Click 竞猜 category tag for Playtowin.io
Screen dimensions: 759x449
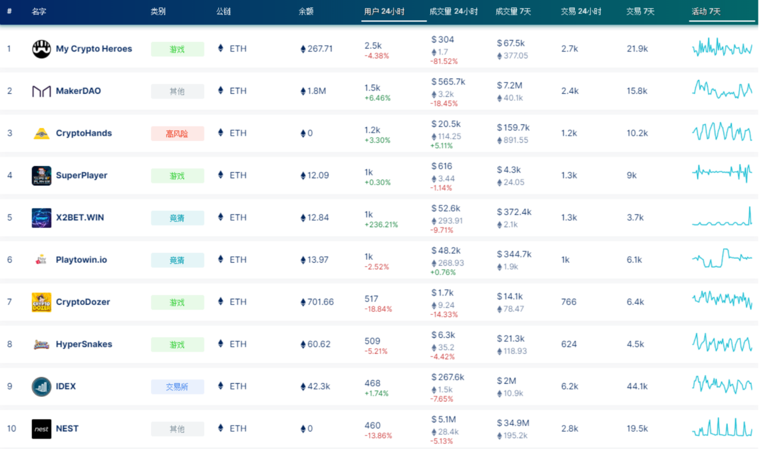pos(177,260)
